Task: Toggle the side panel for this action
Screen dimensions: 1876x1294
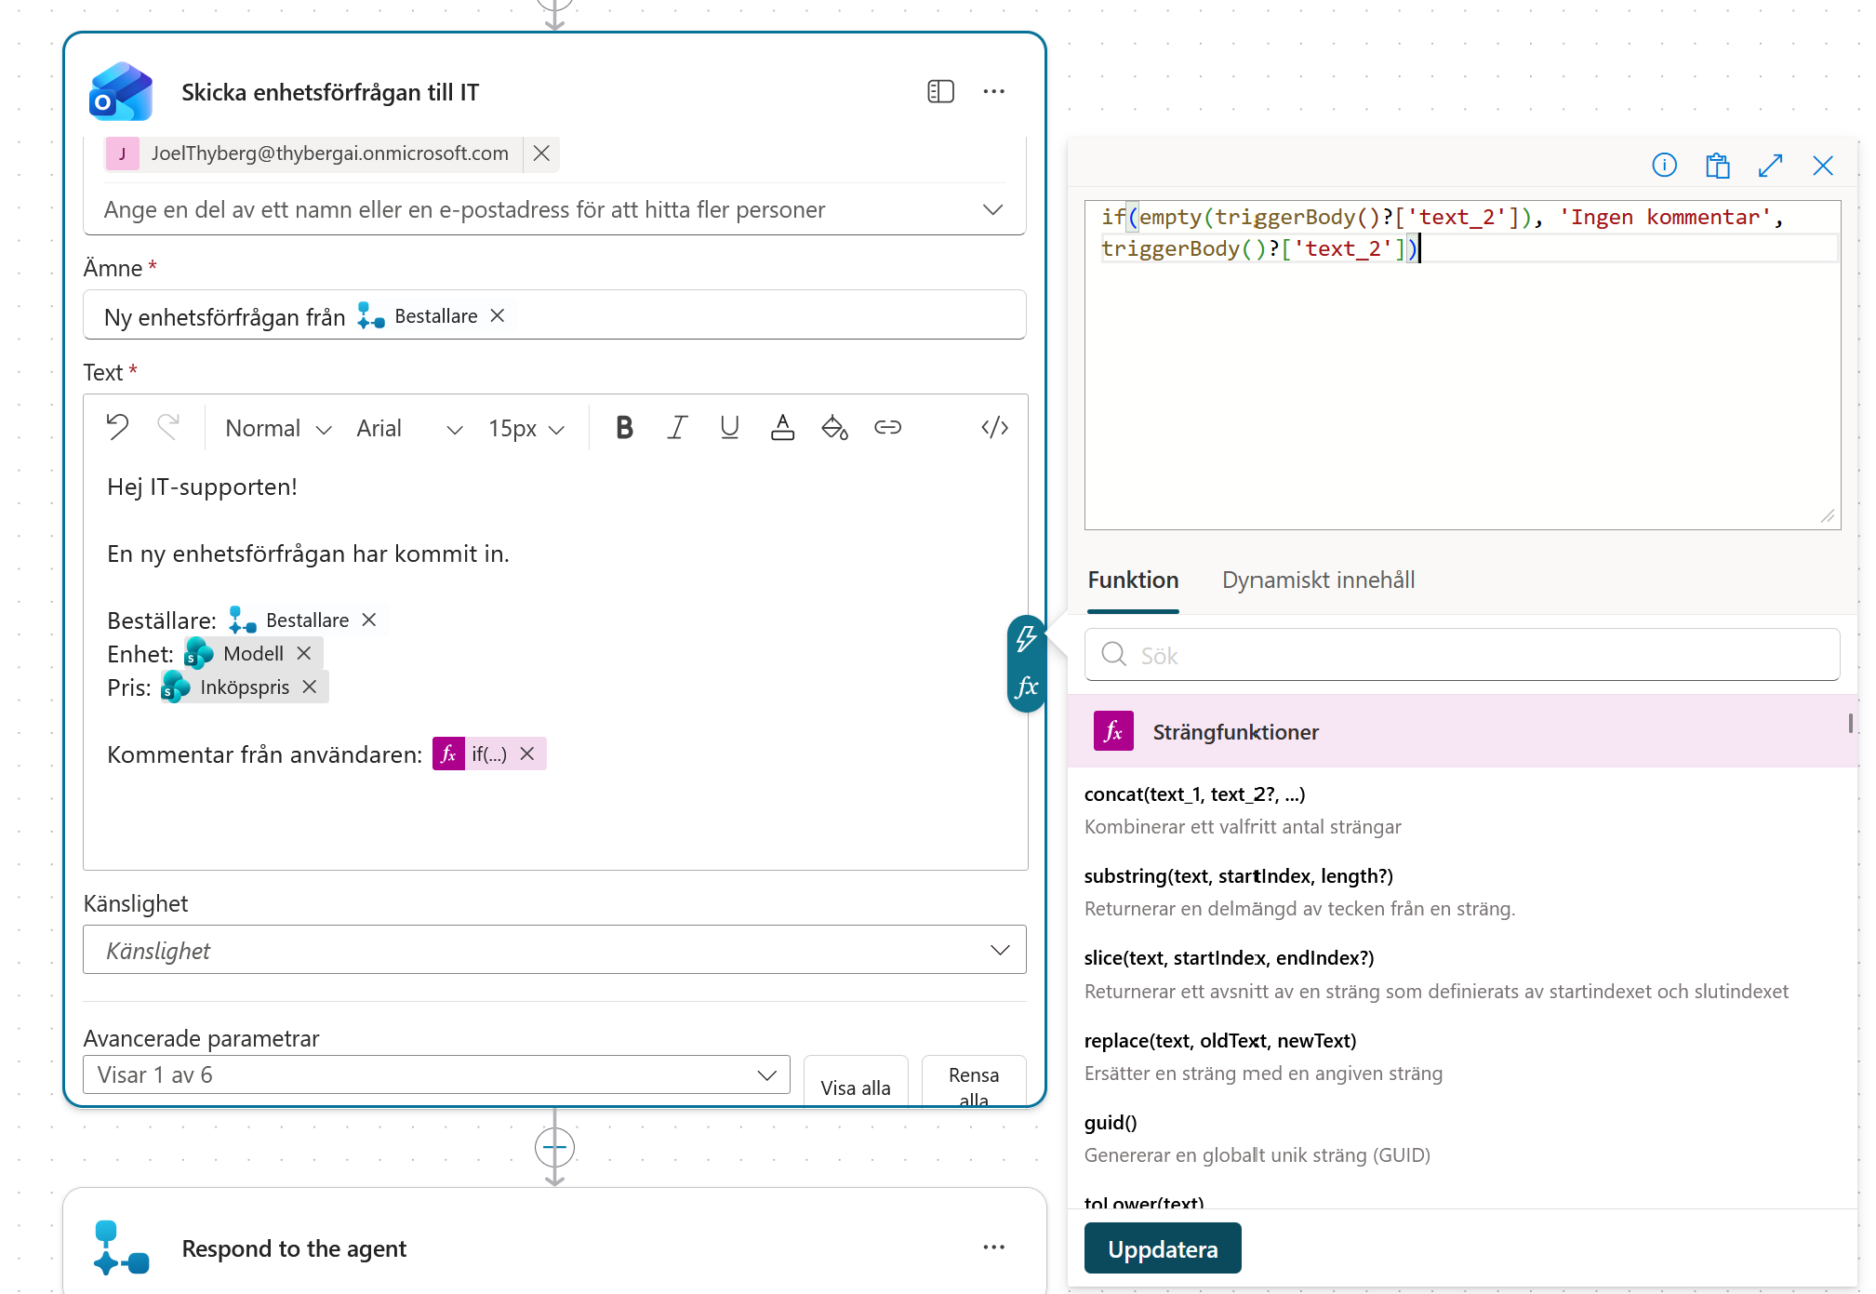Action: (940, 91)
